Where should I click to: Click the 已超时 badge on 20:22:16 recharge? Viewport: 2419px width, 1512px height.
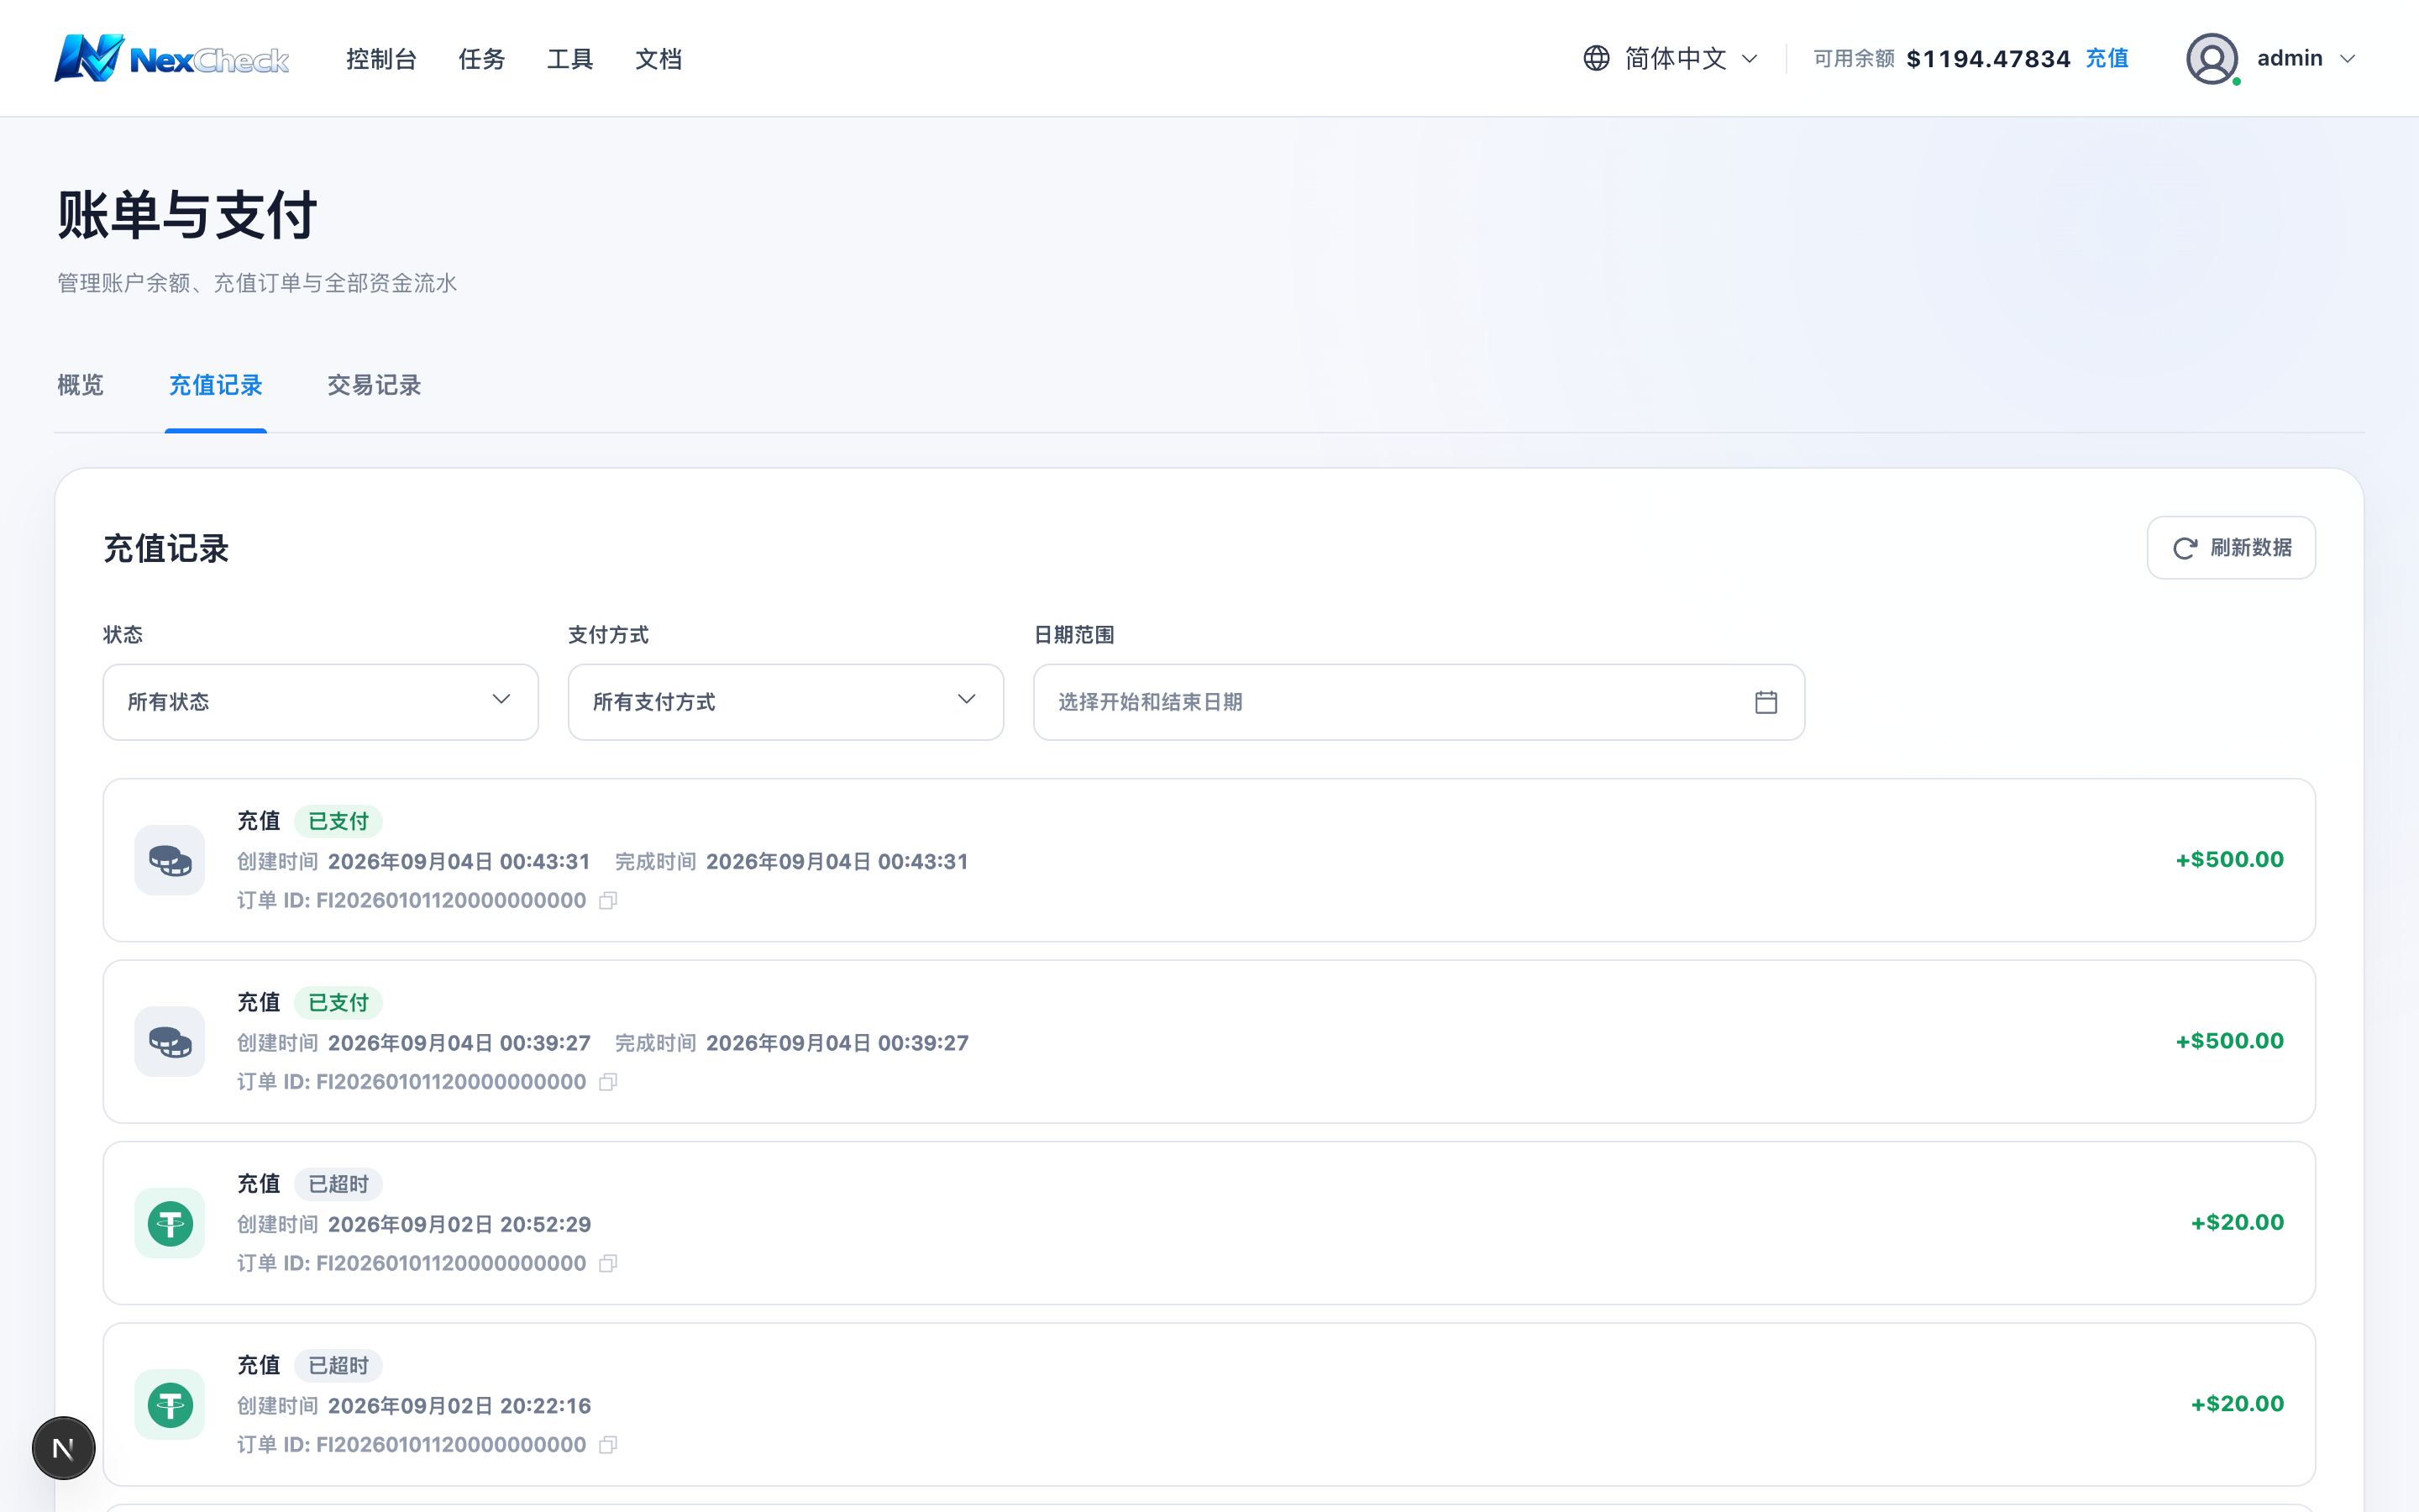click(x=338, y=1365)
